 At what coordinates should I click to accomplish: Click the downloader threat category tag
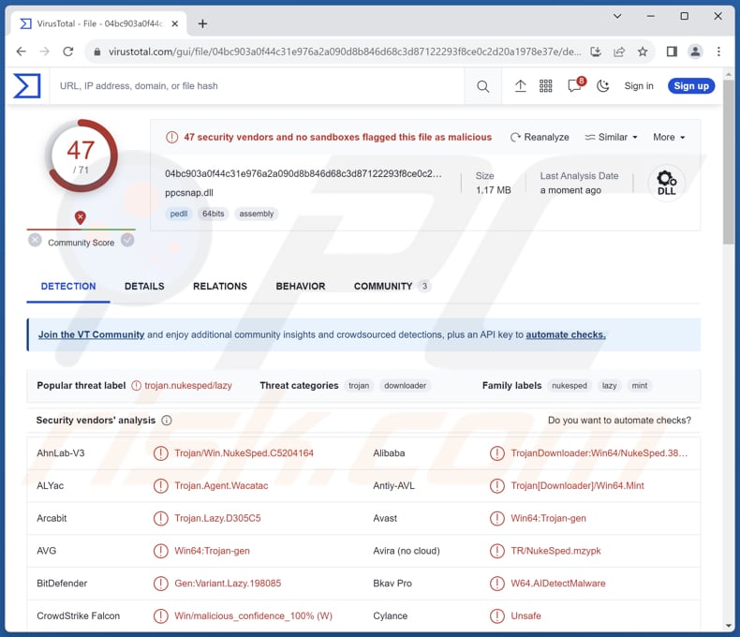pyautogui.click(x=405, y=386)
